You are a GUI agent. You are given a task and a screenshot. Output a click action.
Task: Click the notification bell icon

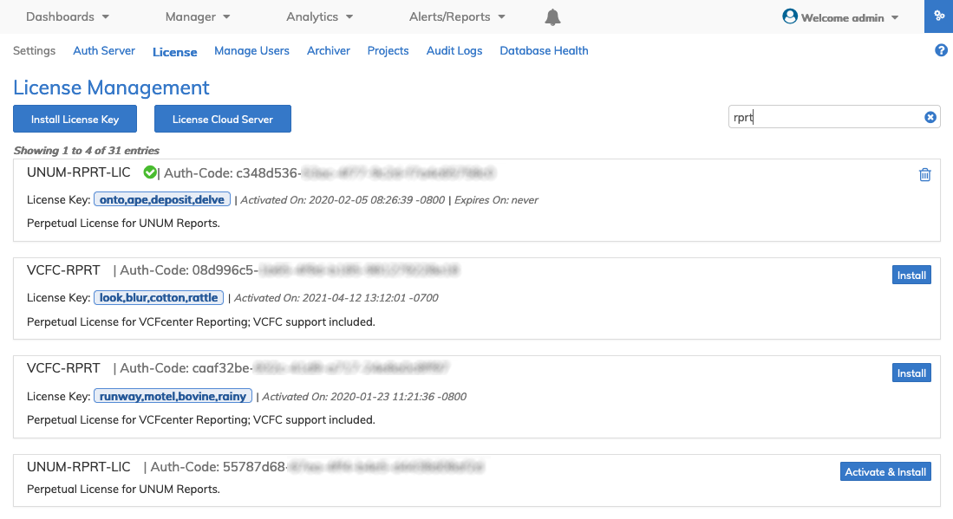(552, 17)
